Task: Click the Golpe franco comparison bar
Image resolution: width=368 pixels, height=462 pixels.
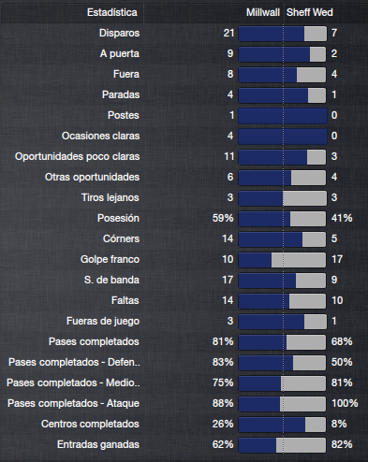Action: 283,259
